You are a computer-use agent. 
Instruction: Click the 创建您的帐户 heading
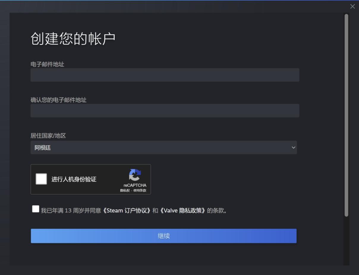pyautogui.click(x=73, y=39)
